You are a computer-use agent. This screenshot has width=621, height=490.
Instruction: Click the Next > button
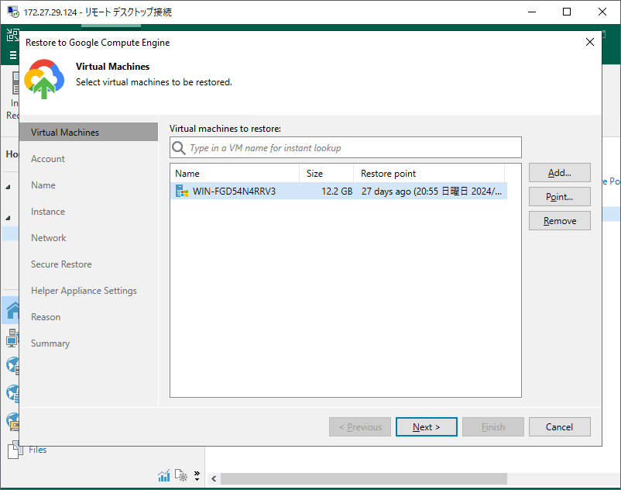pos(426,427)
